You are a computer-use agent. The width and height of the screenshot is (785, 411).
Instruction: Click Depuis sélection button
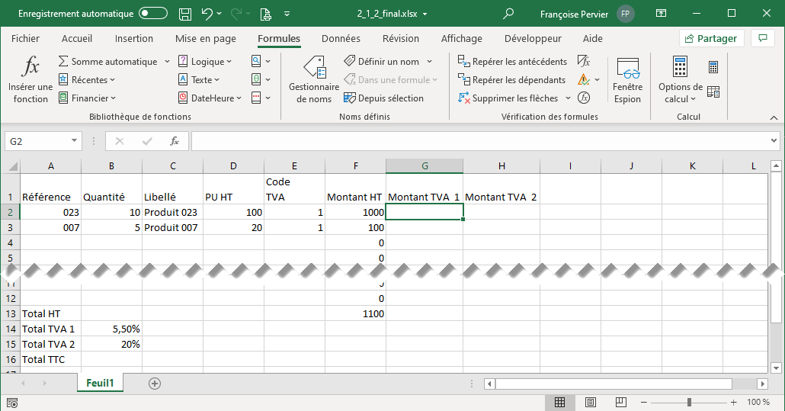point(383,98)
